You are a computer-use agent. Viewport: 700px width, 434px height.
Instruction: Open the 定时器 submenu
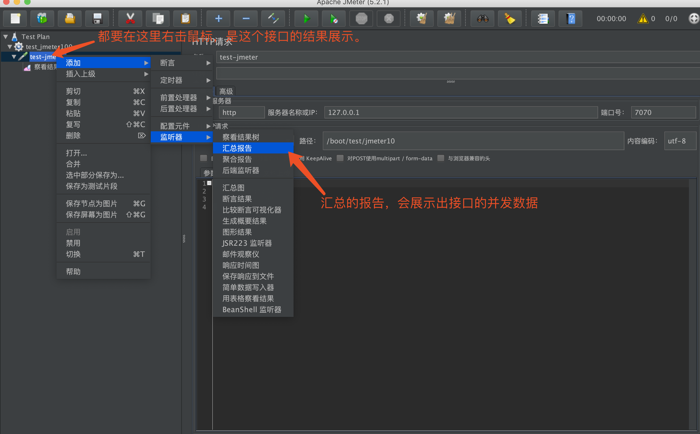tap(182, 80)
